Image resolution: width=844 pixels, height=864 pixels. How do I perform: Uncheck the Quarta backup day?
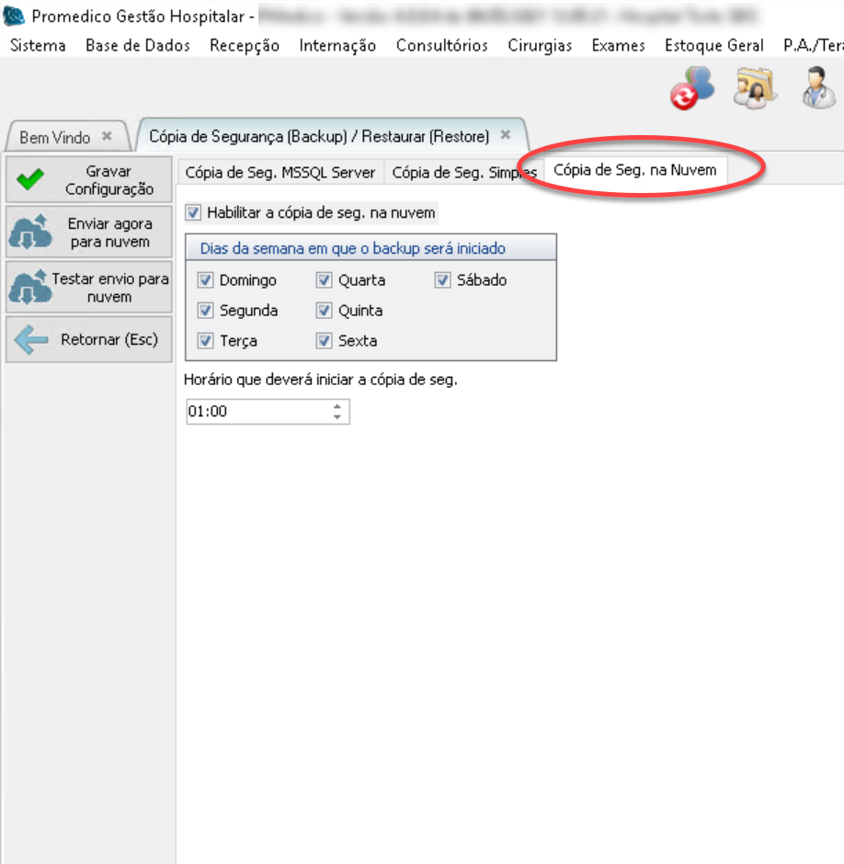pyautogui.click(x=324, y=280)
